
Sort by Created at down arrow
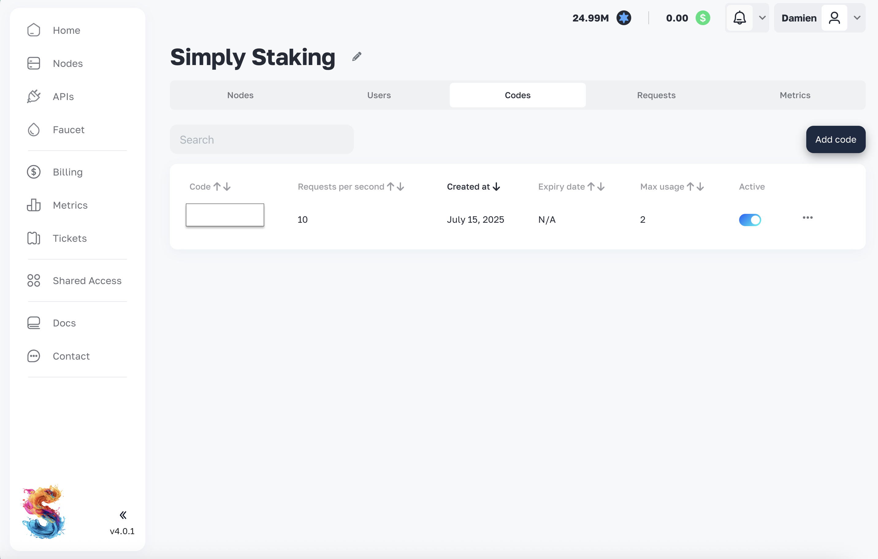click(x=496, y=187)
